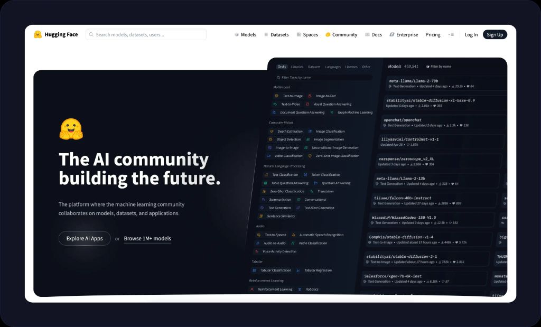Screen dimensions: 541x327
Task: Switch to the Libraries tab
Action: point(296,67)
